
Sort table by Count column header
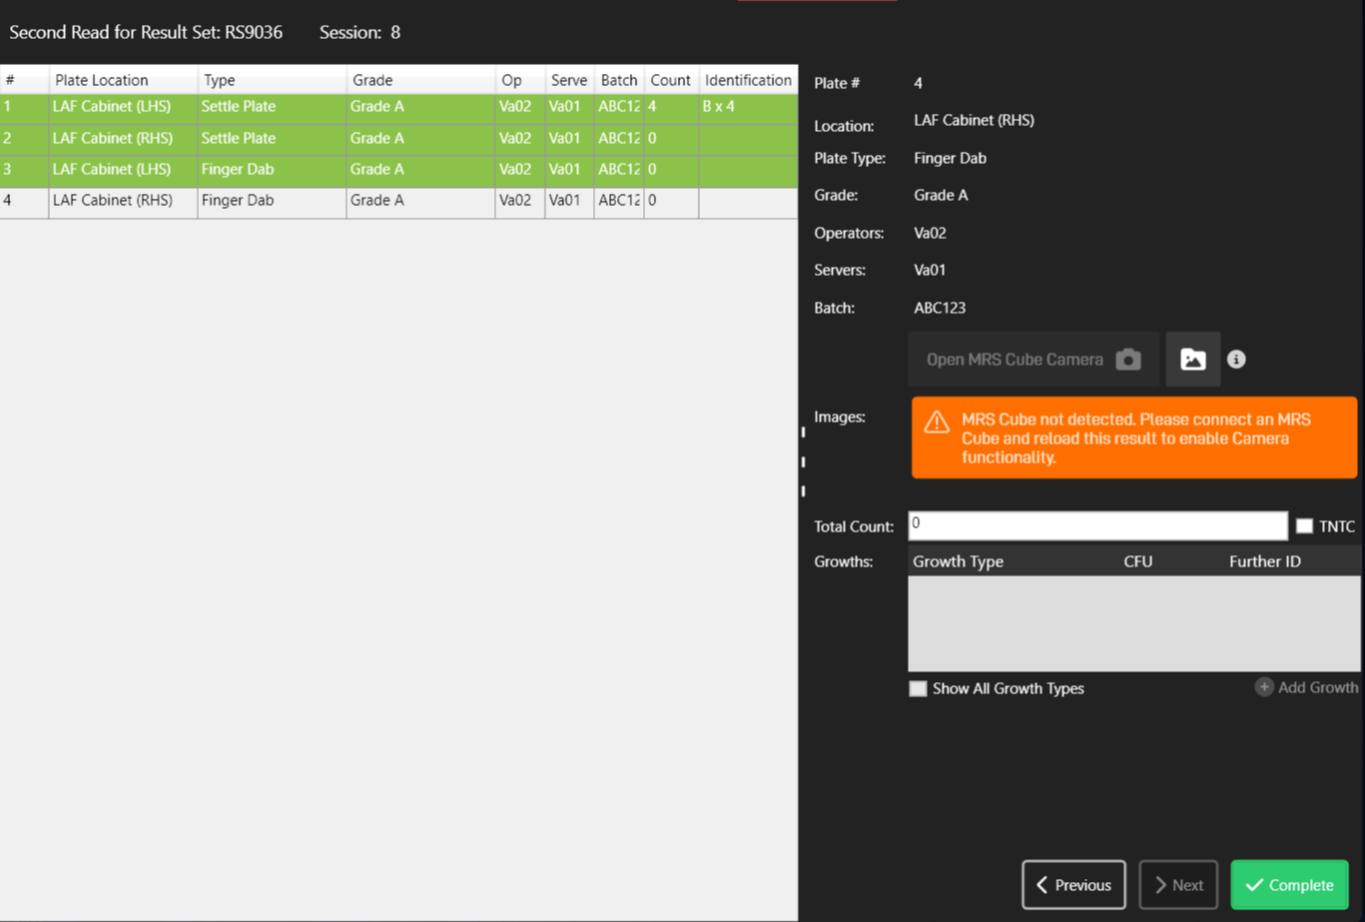pos(670,80)
